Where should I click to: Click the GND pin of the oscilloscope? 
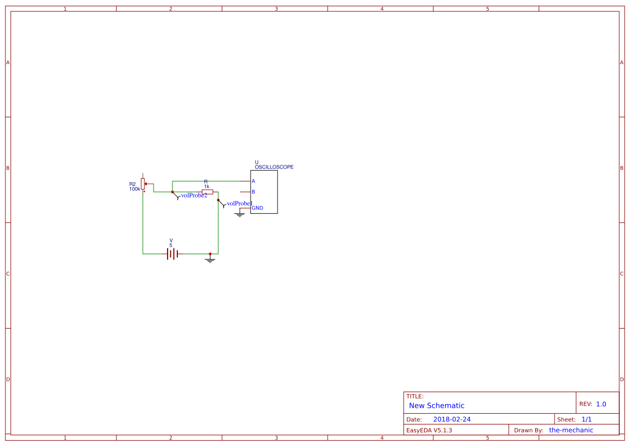(x=244, y=208)
